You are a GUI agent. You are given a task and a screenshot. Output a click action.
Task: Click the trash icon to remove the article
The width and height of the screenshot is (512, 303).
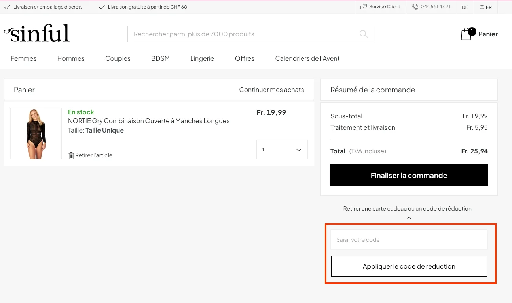tap(71, 155)
